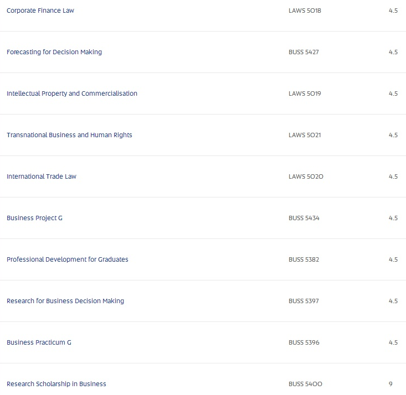Click course code BUSS 5397
The image size is (406, 395).
click(304, 301)
